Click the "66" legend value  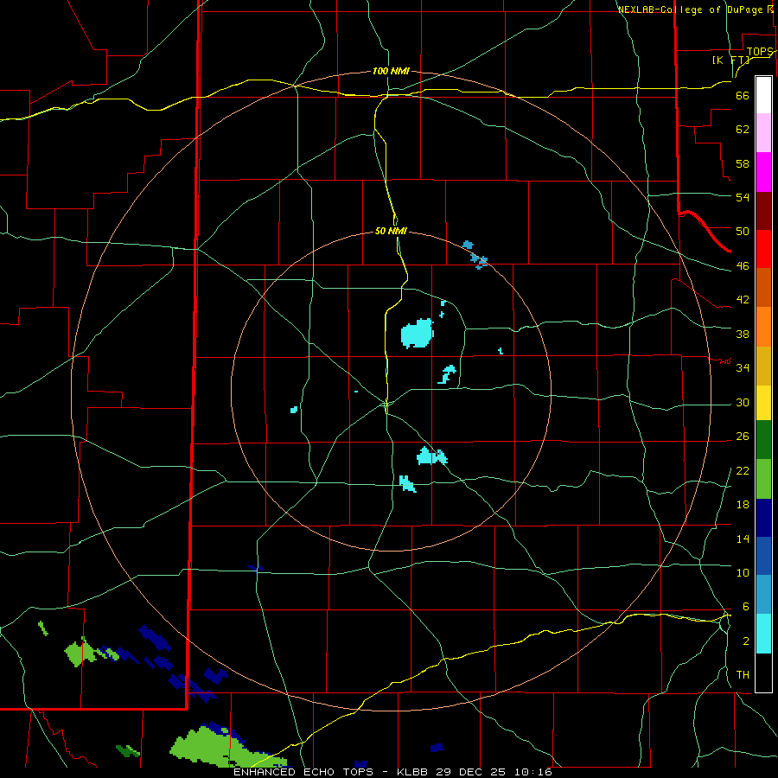pyautogui.click(x=743, y=95)
